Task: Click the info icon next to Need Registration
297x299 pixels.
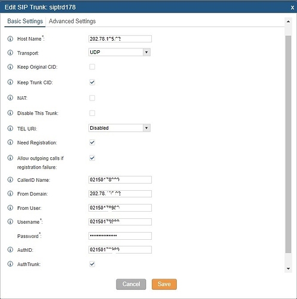Action: click(10, 142)
